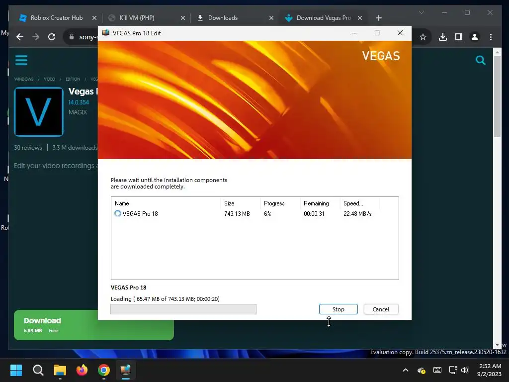The width and height of the screenshot is (509, 382).
Task: Close the Download Vegas Pro tab
Action: click(x=360, y=18)
